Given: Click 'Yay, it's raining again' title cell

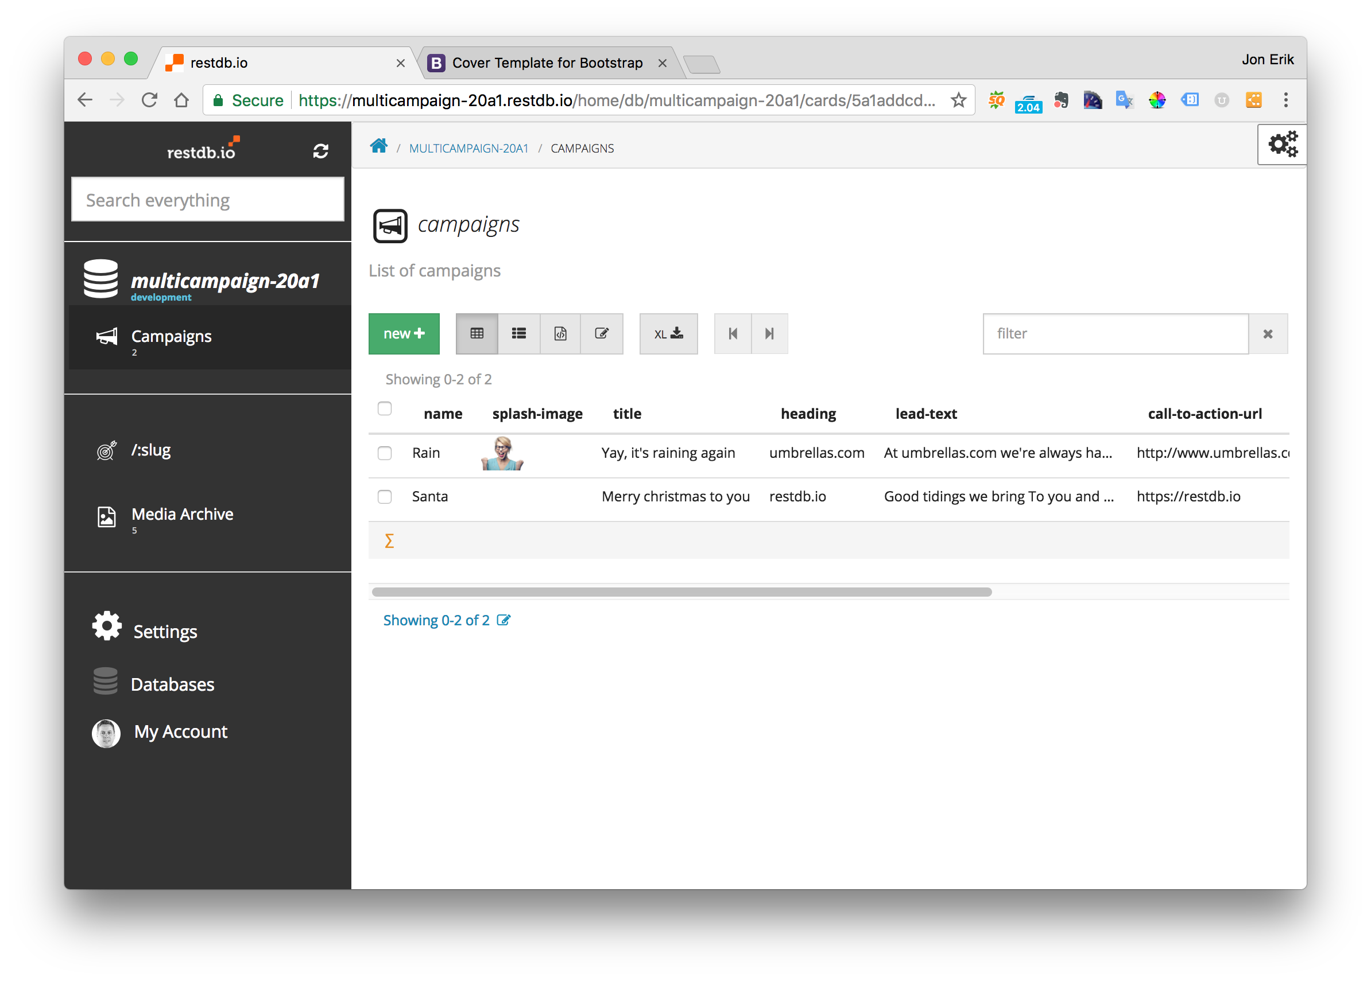Looking at the screenshot, I should tap(668, 453).
